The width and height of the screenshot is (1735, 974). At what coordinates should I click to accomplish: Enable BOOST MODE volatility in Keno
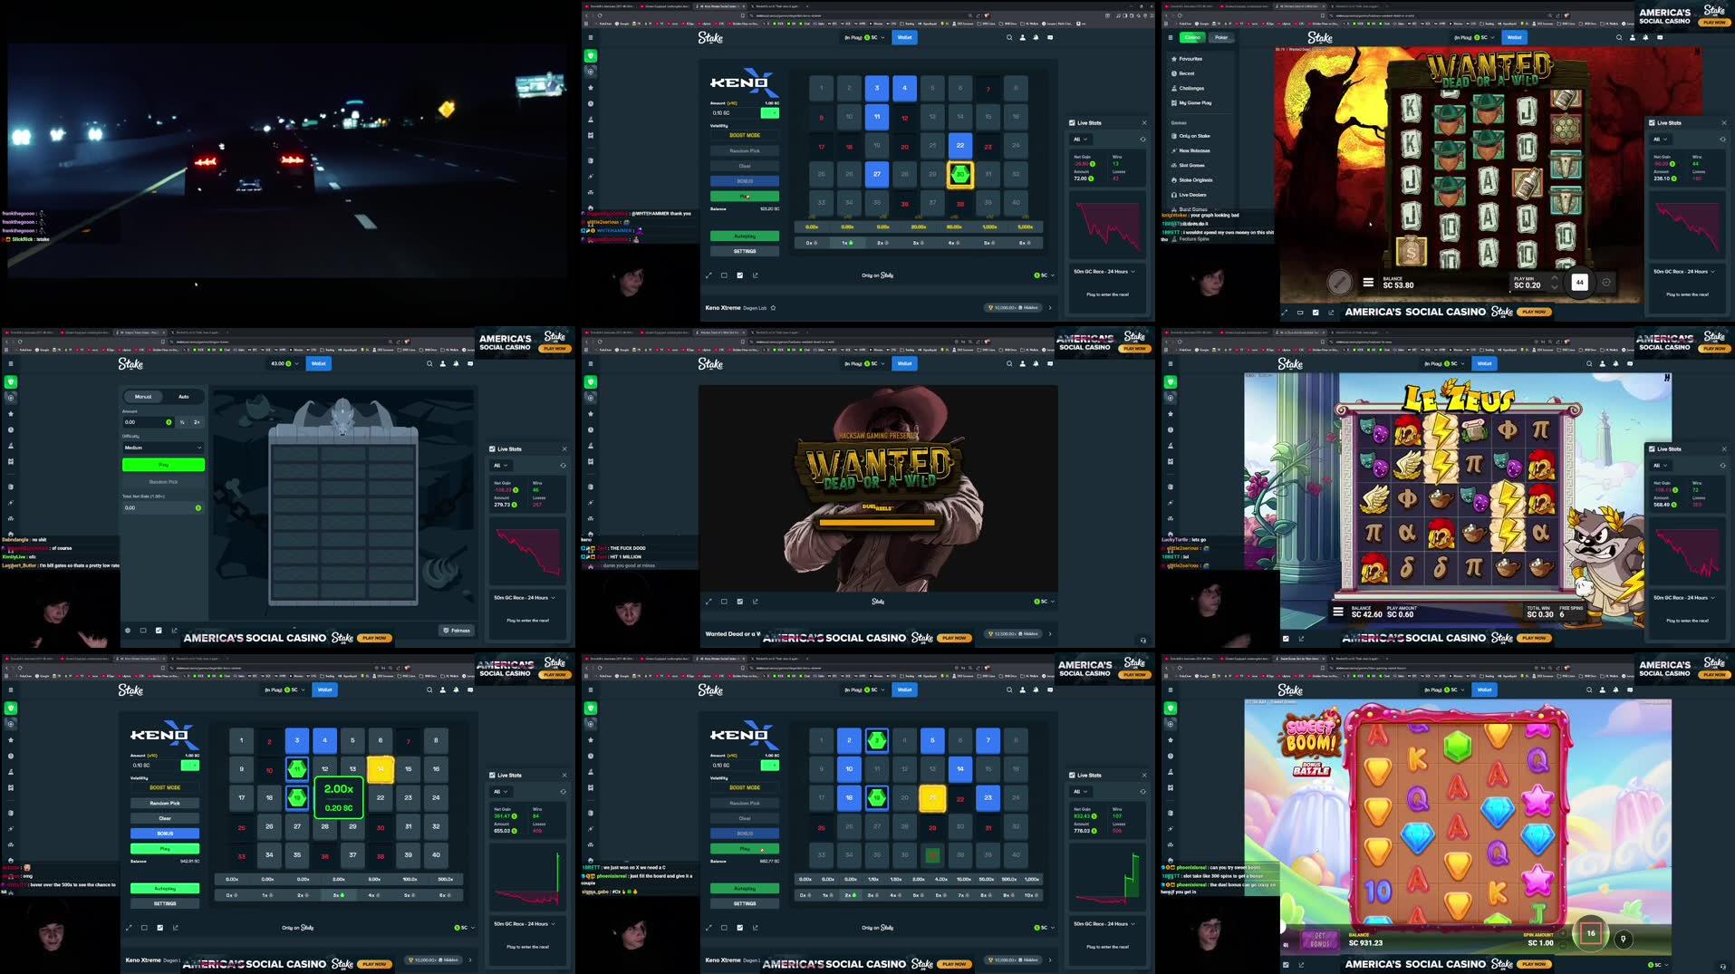click(745, 134)
